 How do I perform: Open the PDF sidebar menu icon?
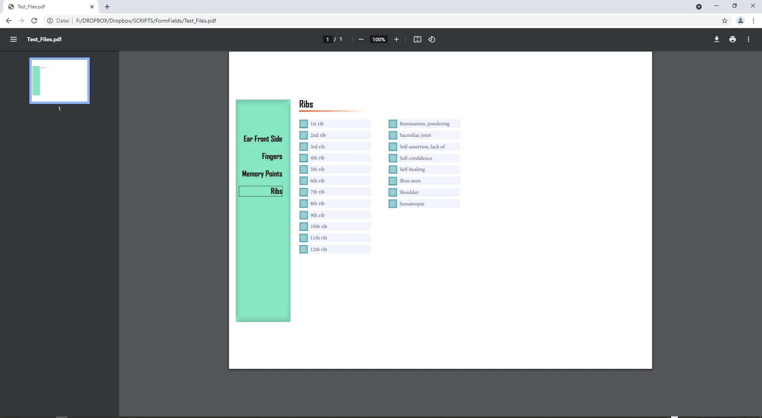[x=13, y=39]
